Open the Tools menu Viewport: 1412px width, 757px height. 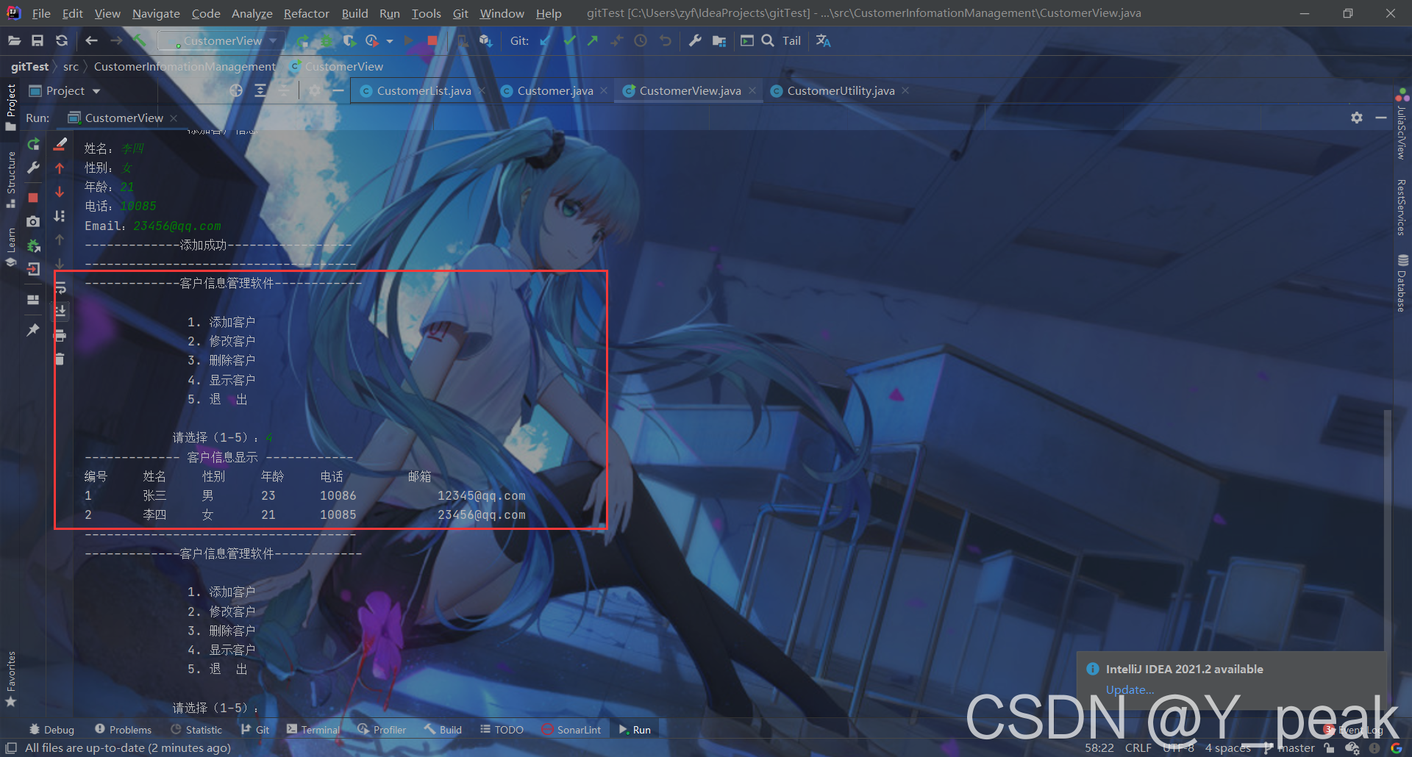[x=426, y=13]
